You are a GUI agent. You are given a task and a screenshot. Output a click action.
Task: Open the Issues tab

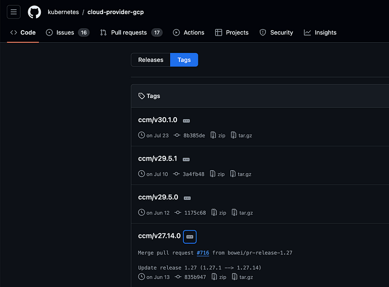coord(68,33)
